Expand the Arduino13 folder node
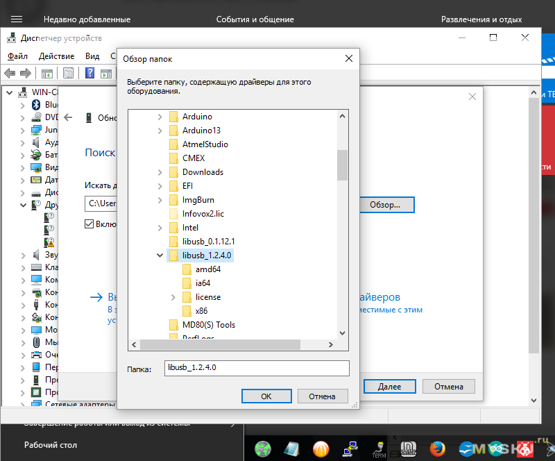Viewport: 555px width, 461px height. click(x=160, y=131)
